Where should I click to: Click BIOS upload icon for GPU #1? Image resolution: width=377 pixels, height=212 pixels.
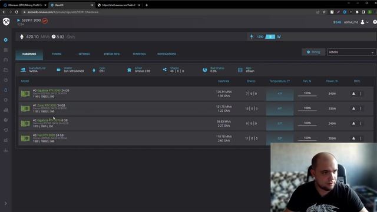(x=353, y=108)
